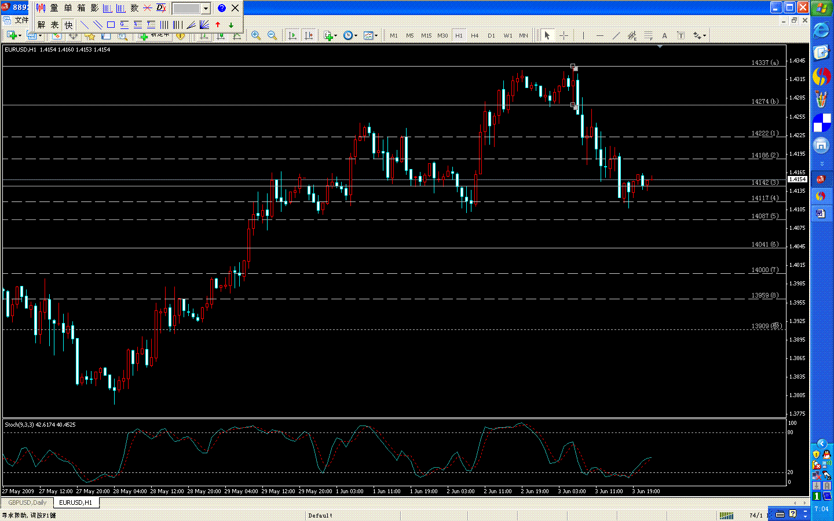
Task: Switch chart to W1 timeframe
Action: point(508,36)
